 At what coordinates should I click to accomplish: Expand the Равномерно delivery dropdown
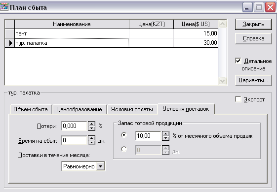coord(100,166)
